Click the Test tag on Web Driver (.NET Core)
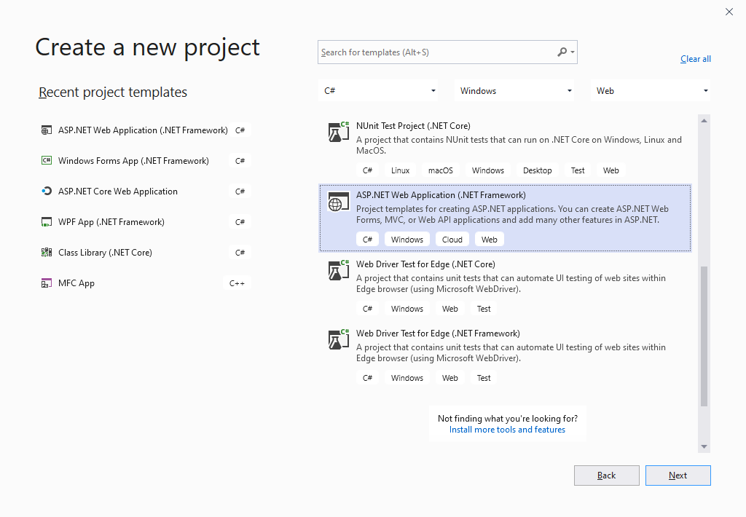 484,309
